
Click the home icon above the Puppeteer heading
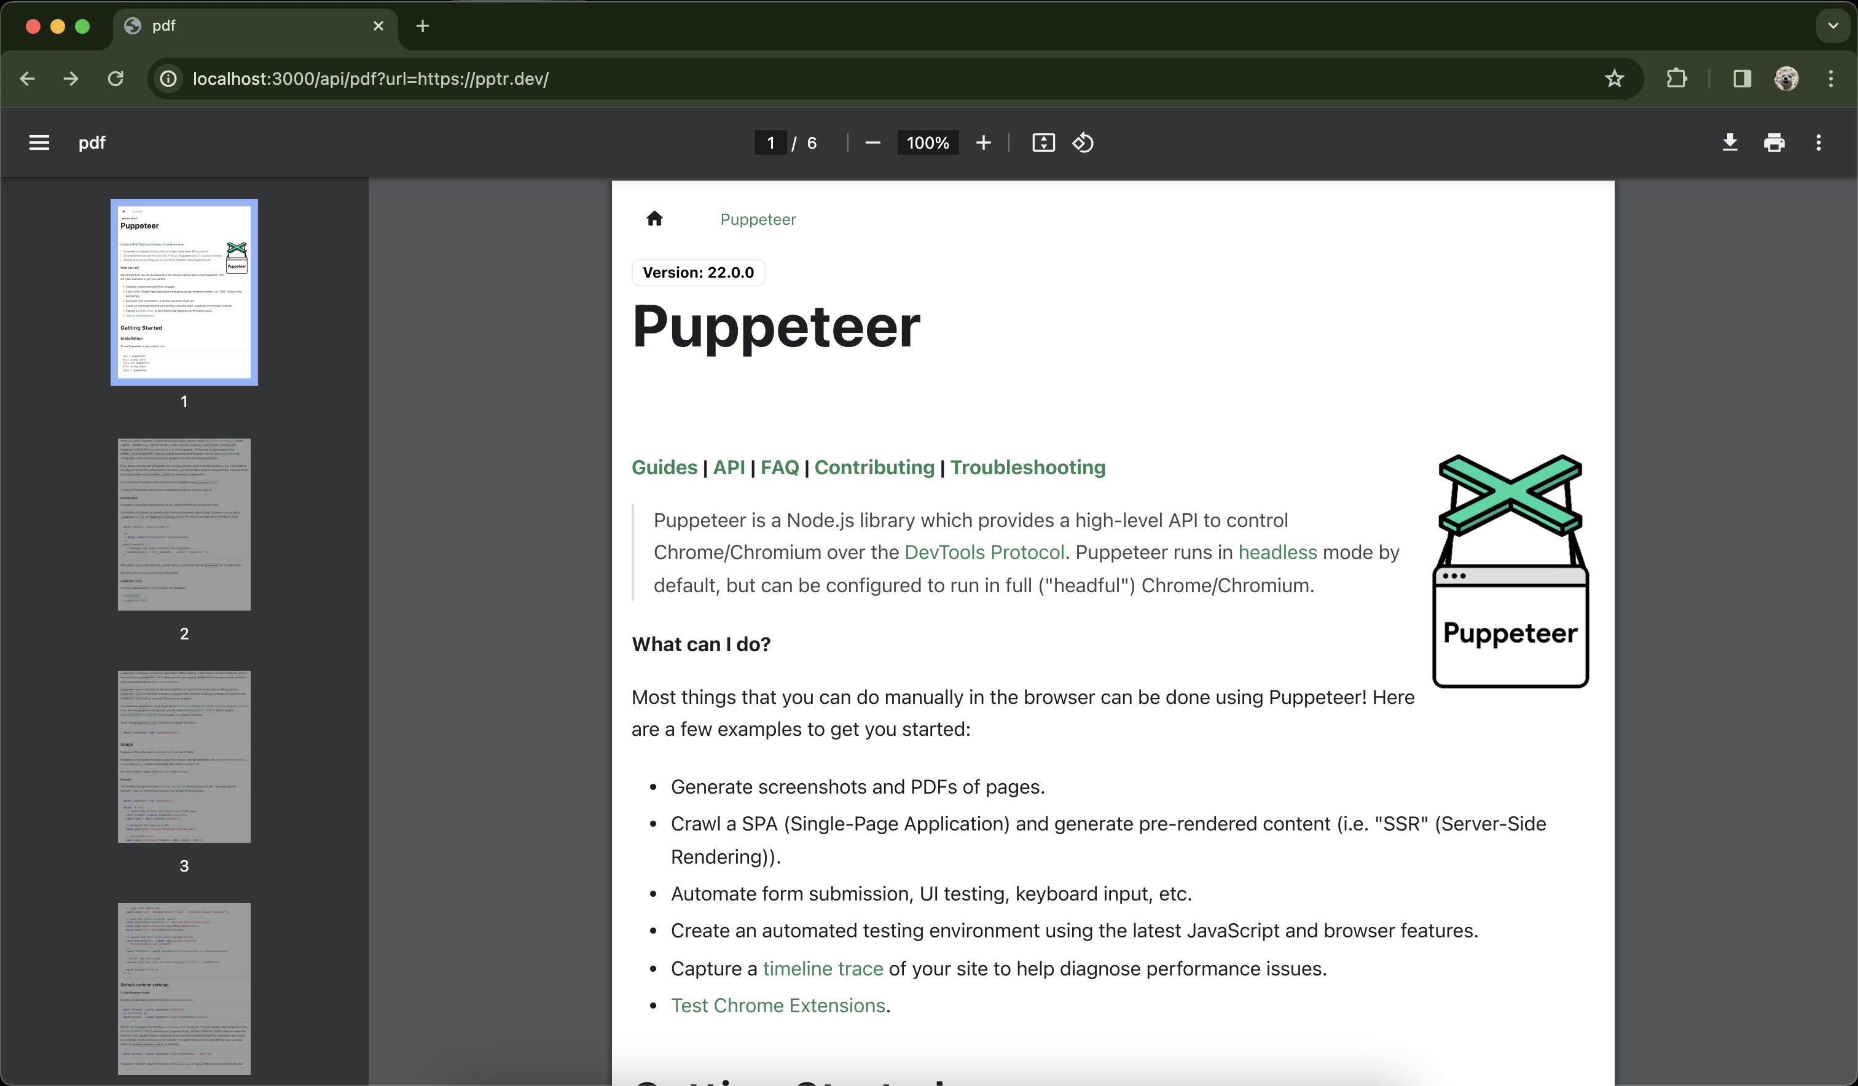655,218
